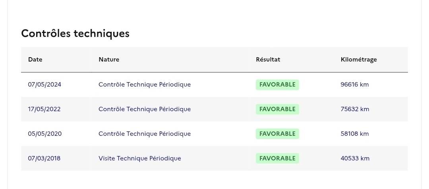429x189 pixels.
Task: Click the Kilométrage column header
Action: point(359,59)
